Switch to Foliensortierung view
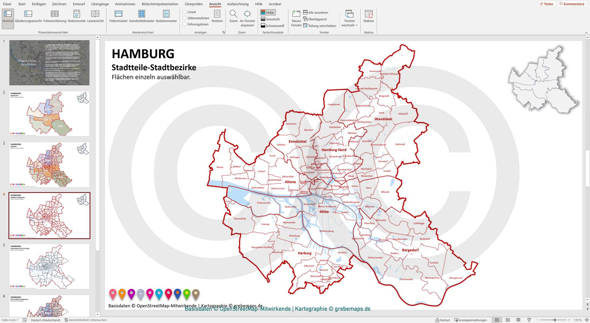The height and width of the screenshot is (323, 590). [55, 17]
